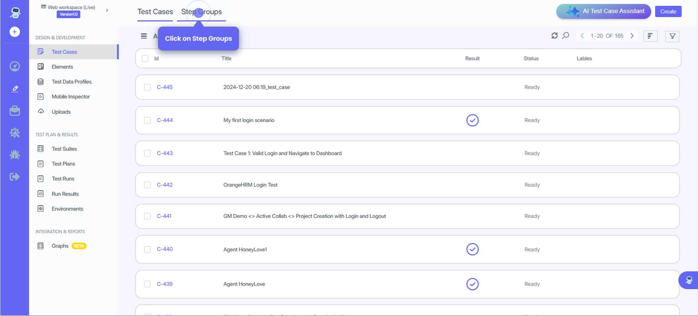Expand the Web workspace chevron
The width and height of the screenshot is (698, 316).
(107, 10)
